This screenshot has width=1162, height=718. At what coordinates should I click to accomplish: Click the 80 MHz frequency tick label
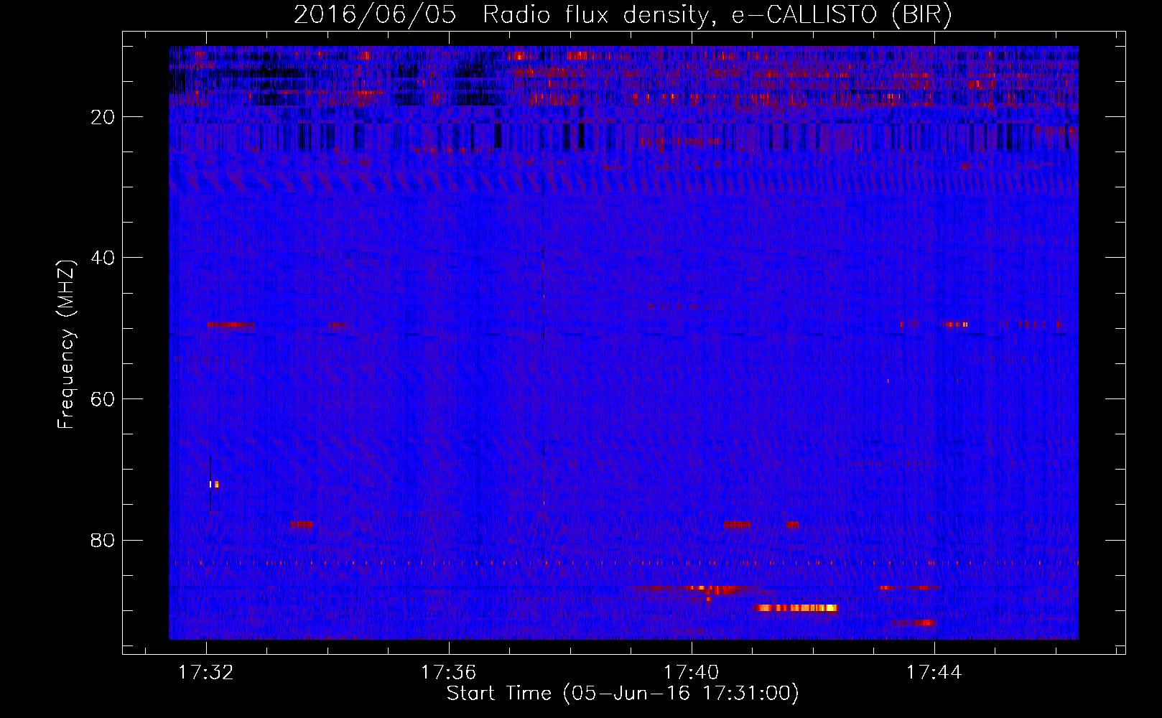[x=103, y=541]
